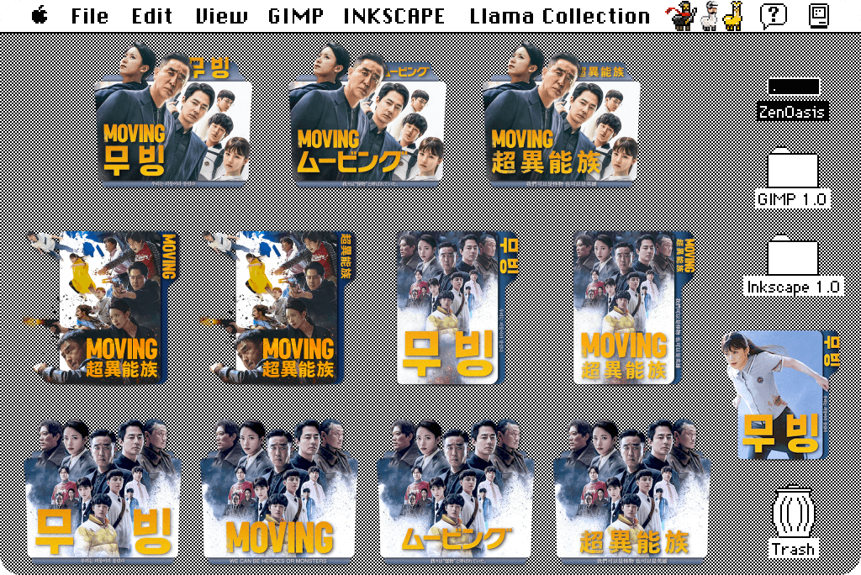Open the question mark help menu icon

click(771, 14)
